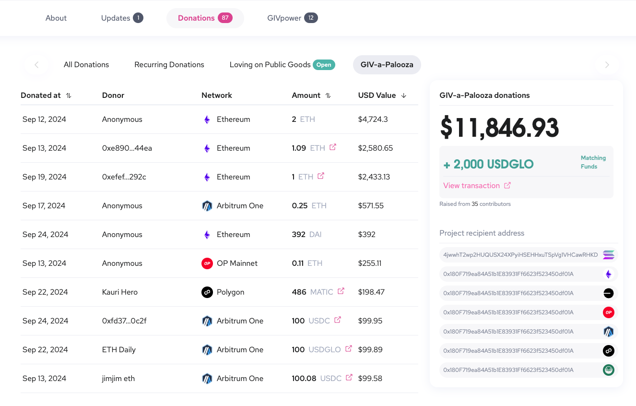Viewport: 636px width, 406px height.
Task: Click the $11,846.93 donation total
Action: (x=499, y=128)
